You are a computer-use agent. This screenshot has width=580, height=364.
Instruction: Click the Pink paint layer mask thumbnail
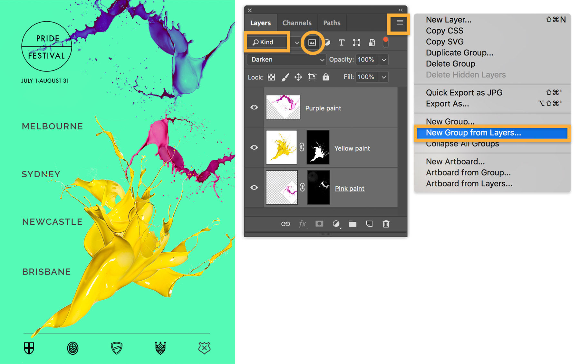pyautogui.click(x=318, y=187)
